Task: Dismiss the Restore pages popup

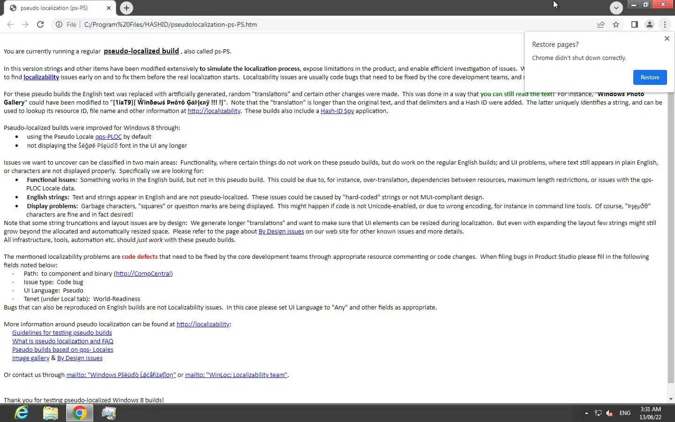Action: point(667,38)
